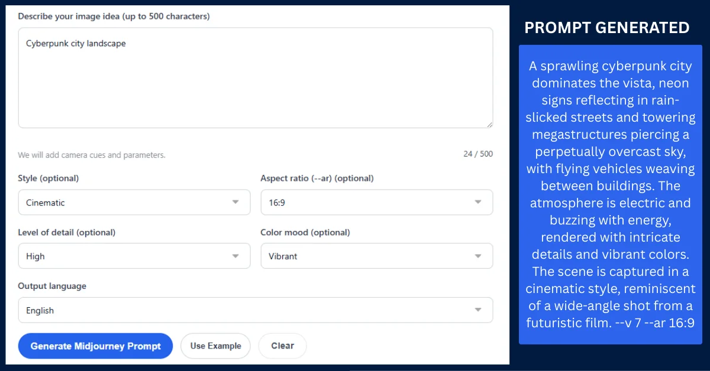Open the Level of detail dropdown showing High
This screenshot has width=710, height=371.
(x=134, y=256)
